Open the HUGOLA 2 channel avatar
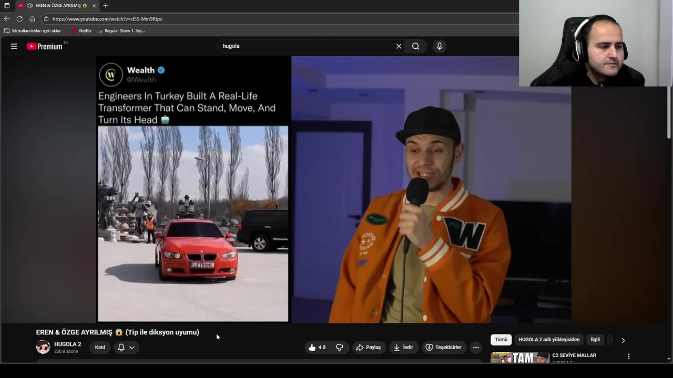The height and width of the screenshot is (378, 673). tap(43, 347)
